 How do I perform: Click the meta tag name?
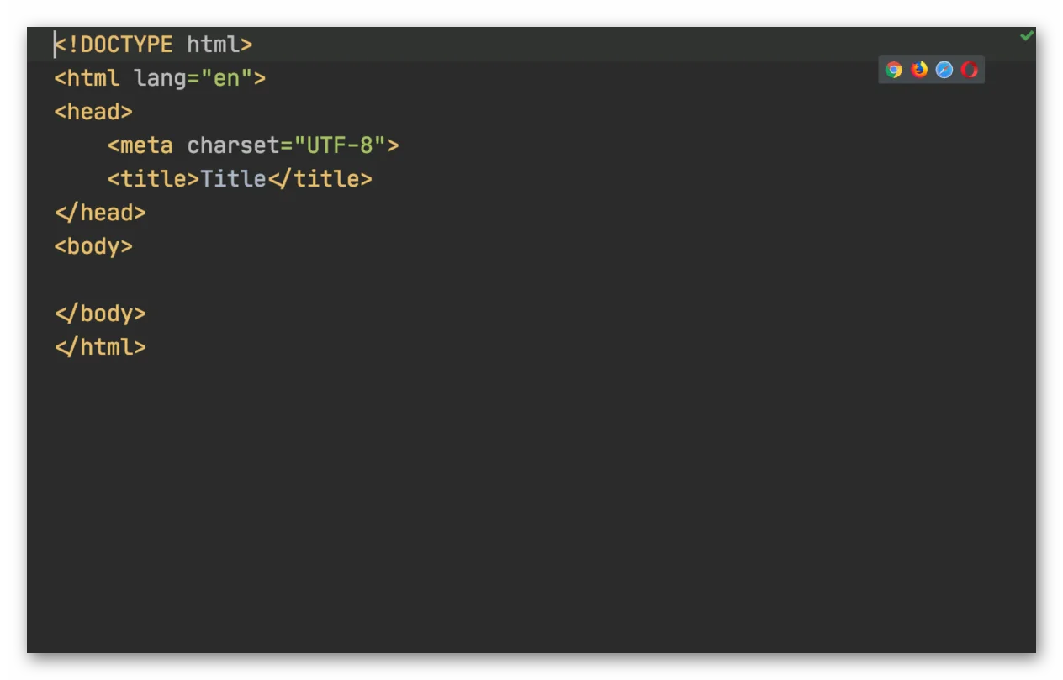pos(146,145)
